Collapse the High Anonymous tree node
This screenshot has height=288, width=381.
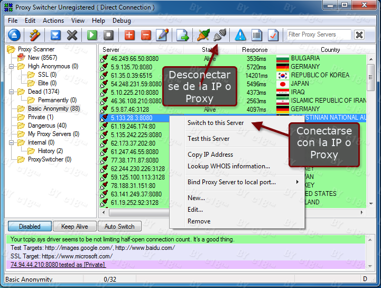(11, 66)
